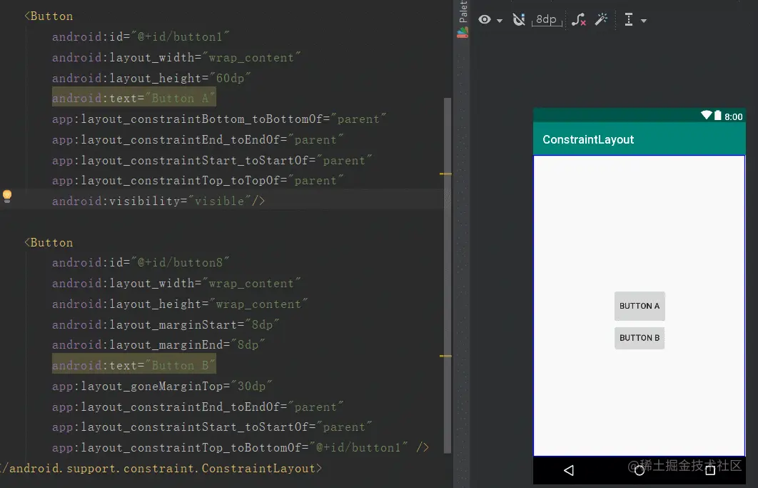Toggle the Autoconnect magnet icon
The height and width of the screenshot is (488, 758).
click(x=519, y=19)
